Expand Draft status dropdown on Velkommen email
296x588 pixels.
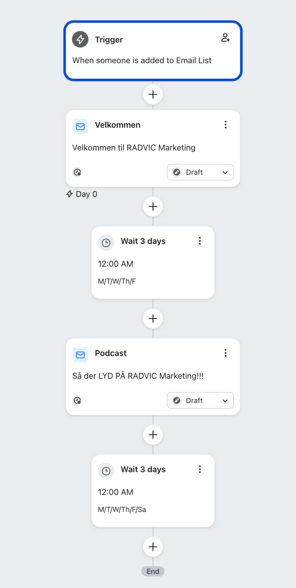200,172
